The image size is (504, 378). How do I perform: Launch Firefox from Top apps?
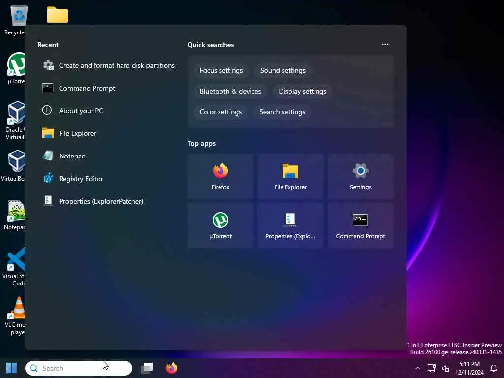pos(220,176)
